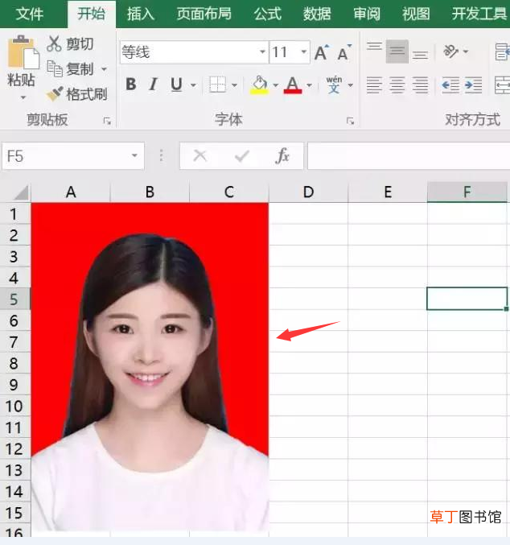Click the Cut (剪切) scissors icon
This screenshot has height=545, width=510.
pyautogui.click(x=54, y=43)
